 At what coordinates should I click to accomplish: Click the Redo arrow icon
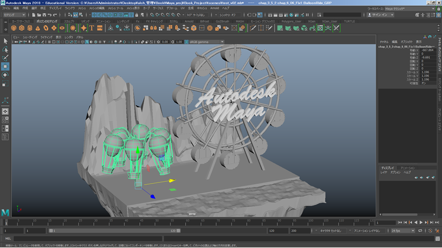tap(55, 15)
